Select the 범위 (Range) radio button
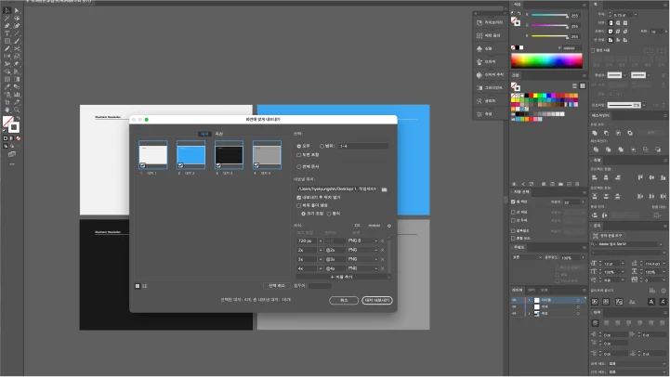Viewport: 670px width, 377px height. click(322, 146)
